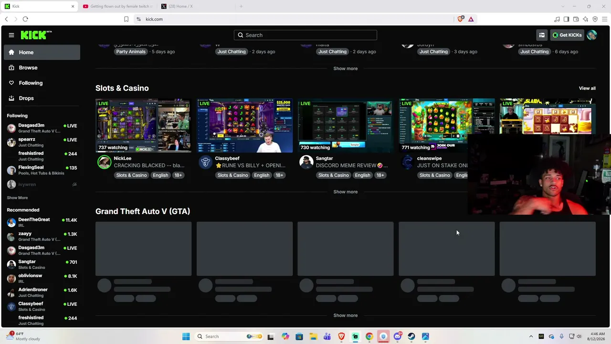
Task: Open the Leo AI sparkle icon
Action: click(x=586, y=19)
